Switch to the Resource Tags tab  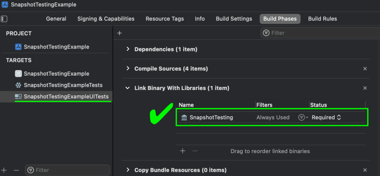pyautogui.click(x=165, y=19)
